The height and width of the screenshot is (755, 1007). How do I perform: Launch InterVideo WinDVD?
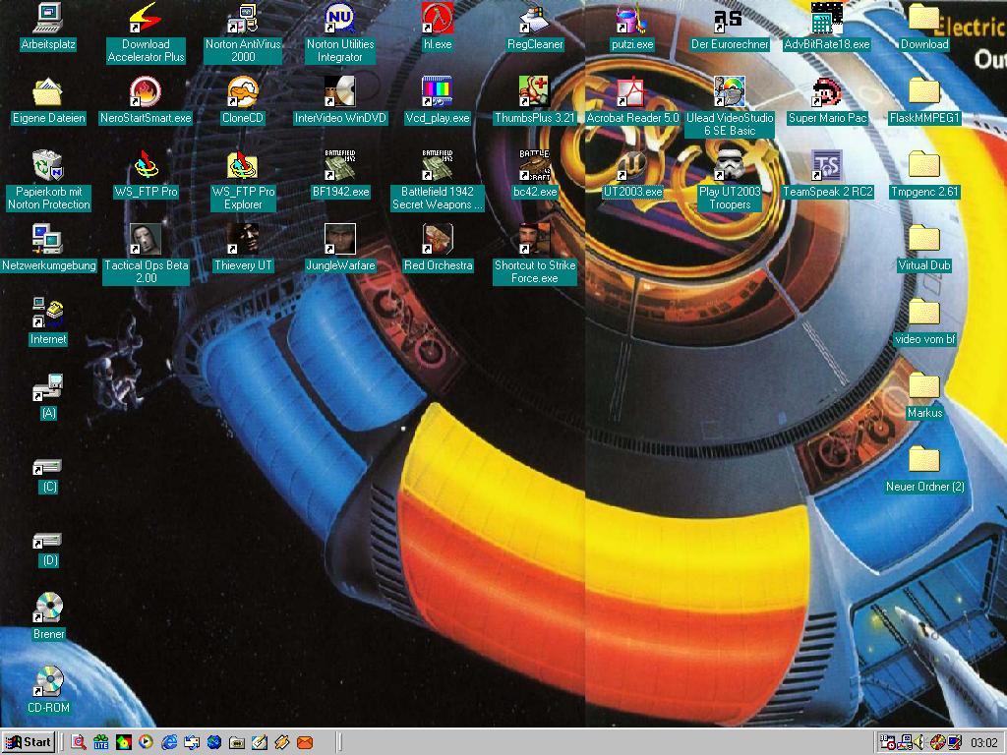[340, 101]
